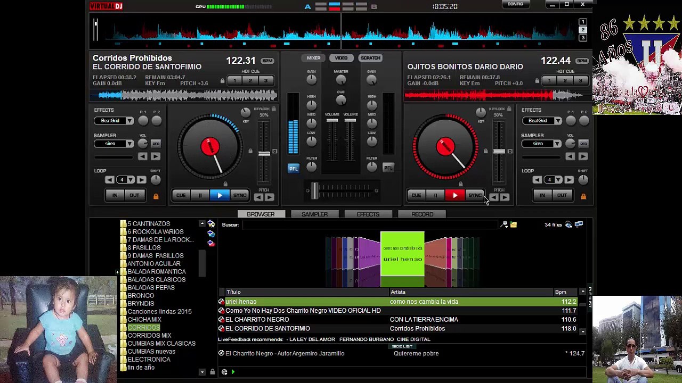Click left deck SYNC button
The width and height of the screenshot is (682, 383).
[240, 196]
